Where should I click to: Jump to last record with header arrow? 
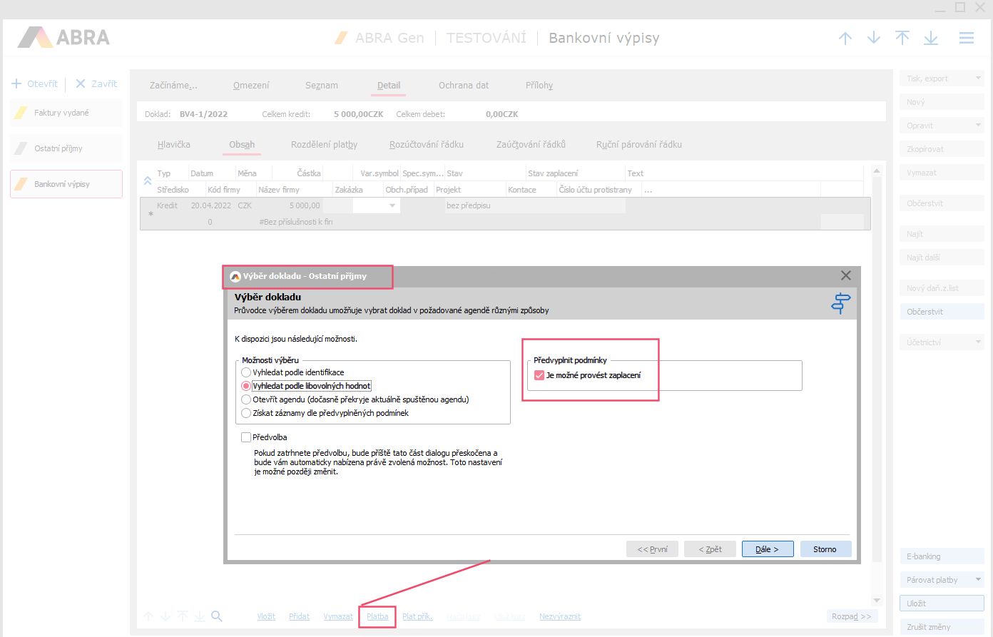[x=931, y=39]
